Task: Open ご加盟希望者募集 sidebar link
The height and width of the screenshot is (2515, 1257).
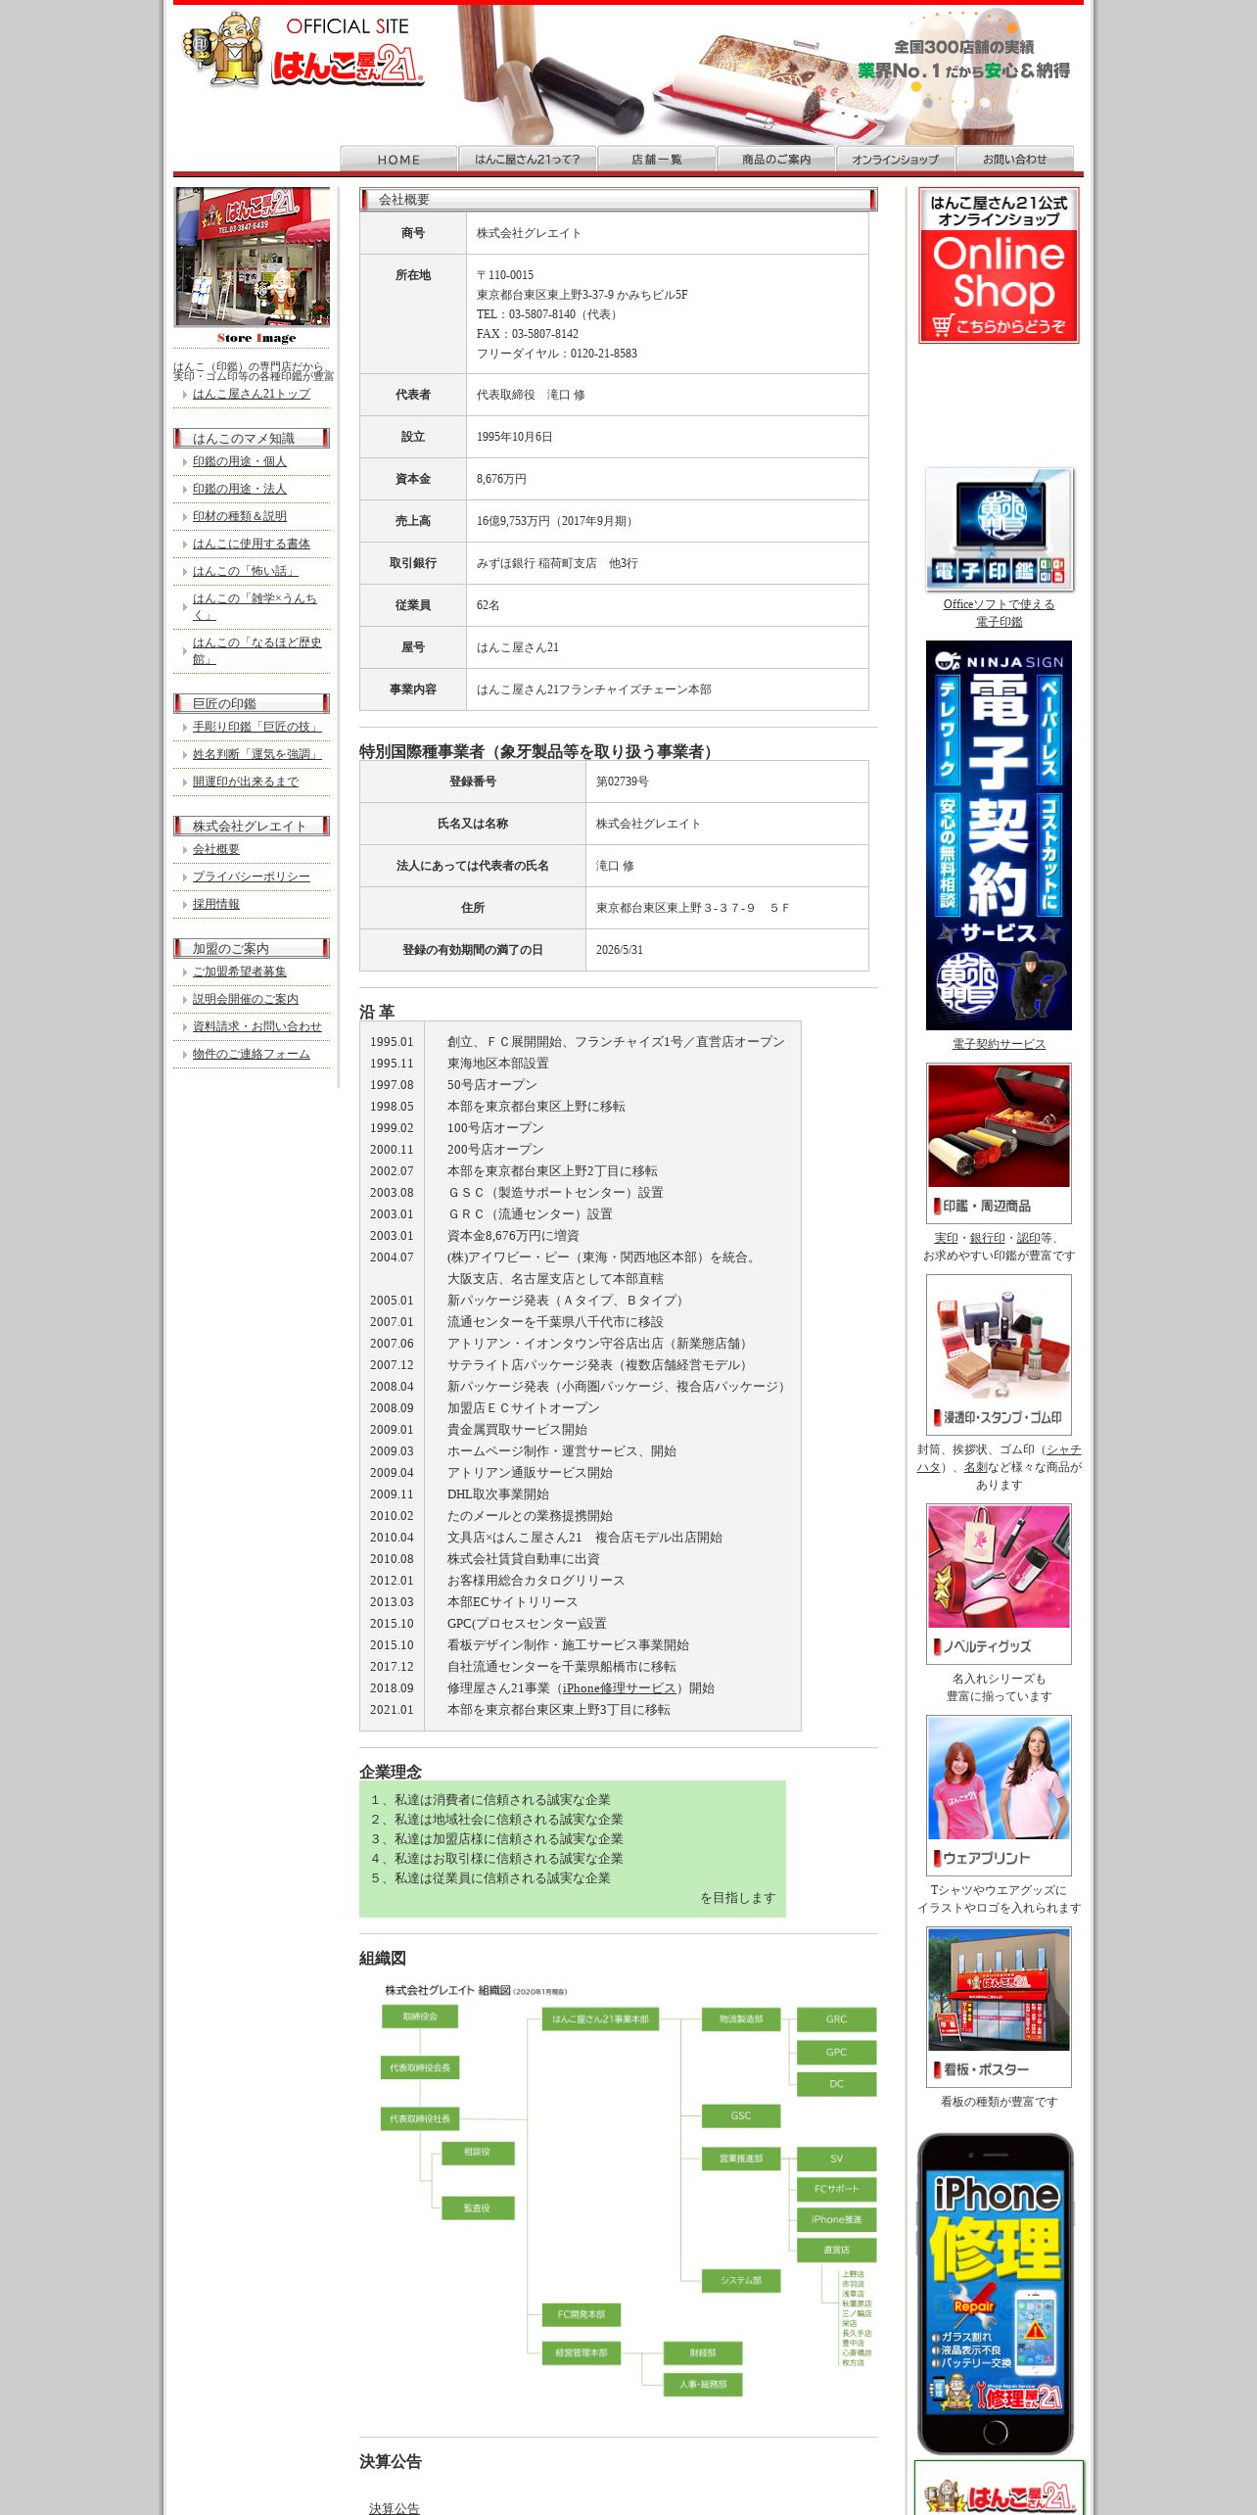Action: (x=240, y=972)
